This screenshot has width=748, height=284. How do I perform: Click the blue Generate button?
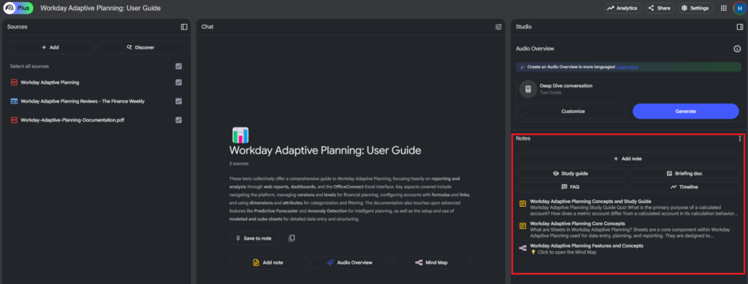[685, 111]
